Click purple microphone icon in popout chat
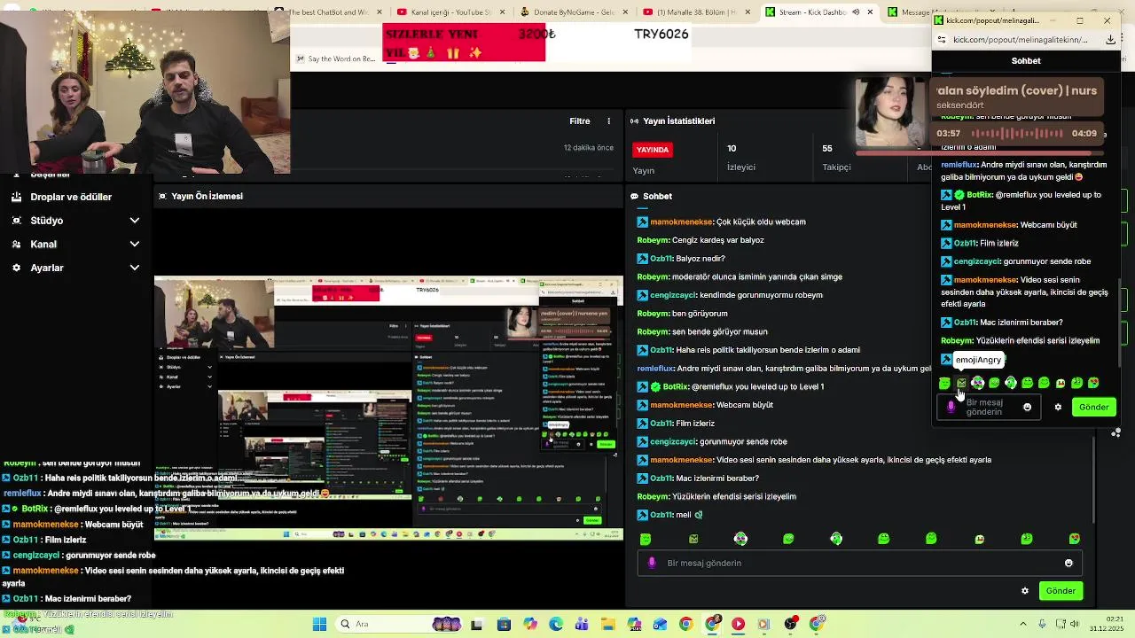 coord(951,408)
